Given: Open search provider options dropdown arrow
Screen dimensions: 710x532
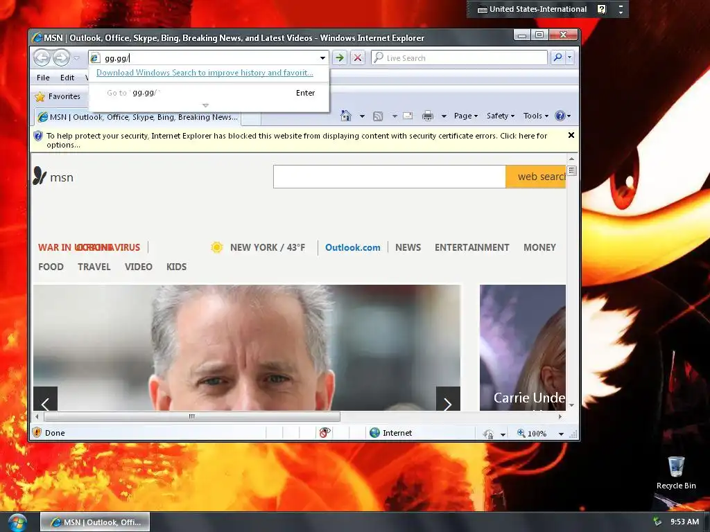Looking at the screenshot, I should (x=570, y=57).
